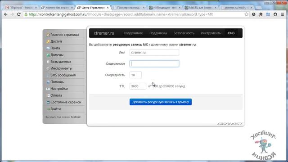Image resolution: width=288 pixels, height=162 pixels.
Task: Click the browser Forward arrow
Action: 12,14
